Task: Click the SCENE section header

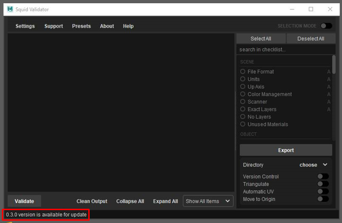Action: click(247, 62)
